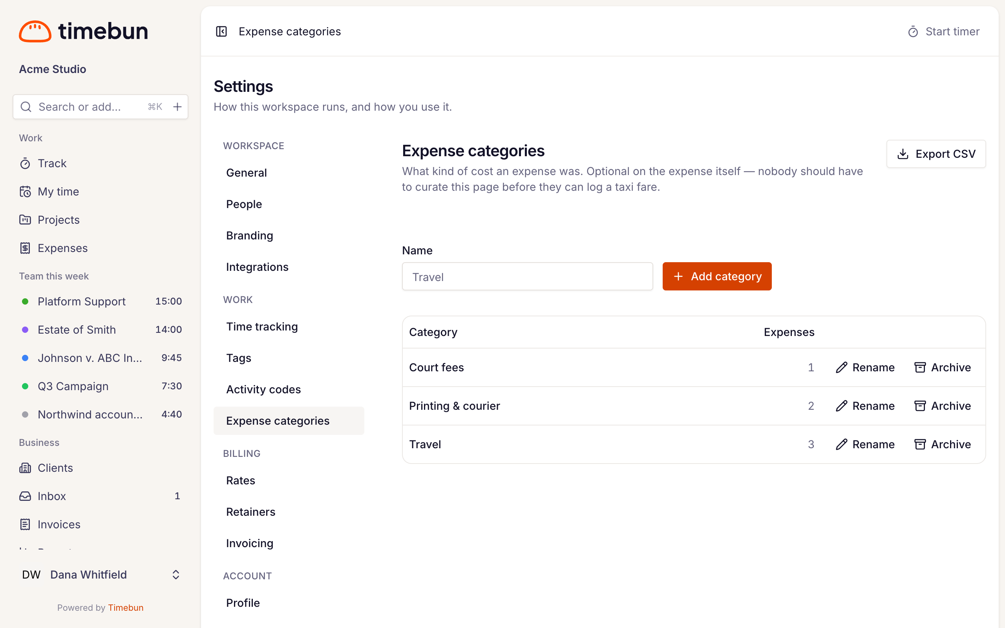The image size is (1005, 628).
Task: Open My time page
Action: pos(100,192)
